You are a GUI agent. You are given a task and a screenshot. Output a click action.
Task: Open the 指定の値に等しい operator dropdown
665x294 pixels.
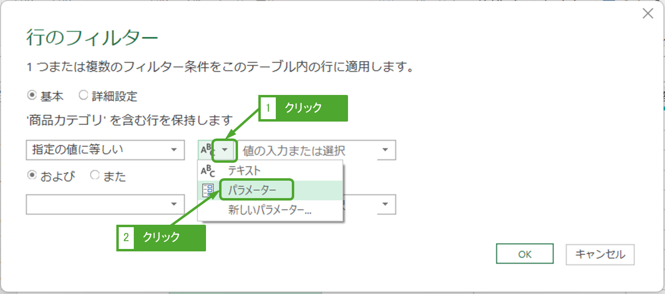pos(174,150)
